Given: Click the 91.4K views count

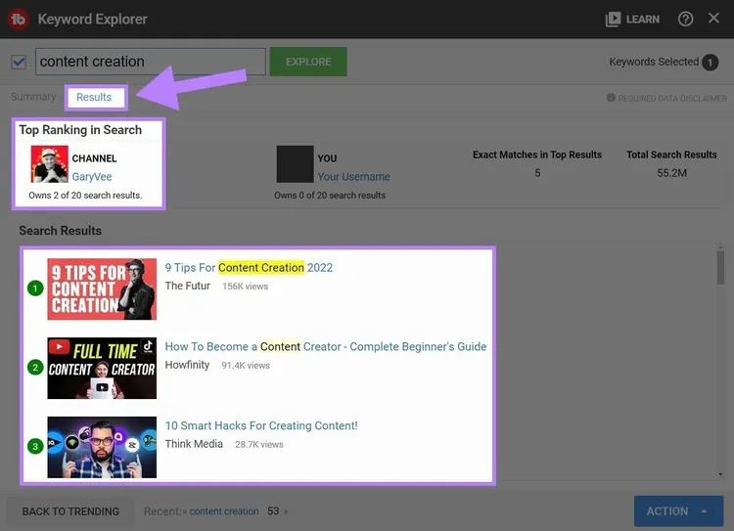Looking at the screenshot, I should [x=246, y=366].
